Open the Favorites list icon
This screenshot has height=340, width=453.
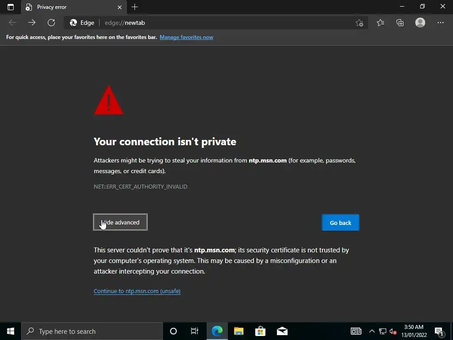(380, 23)
